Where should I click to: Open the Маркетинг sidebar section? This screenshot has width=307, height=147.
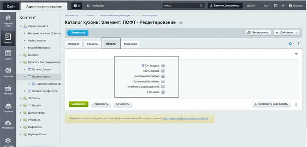click(8, 72)
